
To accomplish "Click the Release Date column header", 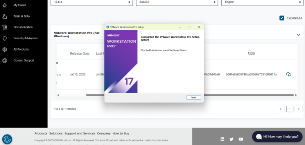I will [x=79, y=54].
